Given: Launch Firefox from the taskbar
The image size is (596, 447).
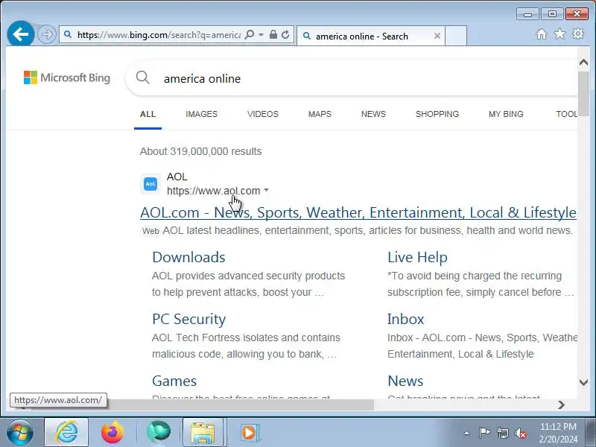Looking at the screenshot, I should coord(112,432).
